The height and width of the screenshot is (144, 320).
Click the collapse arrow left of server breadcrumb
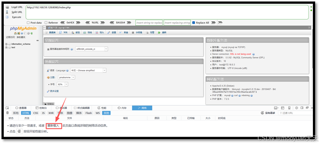click(x=44, y=28)
